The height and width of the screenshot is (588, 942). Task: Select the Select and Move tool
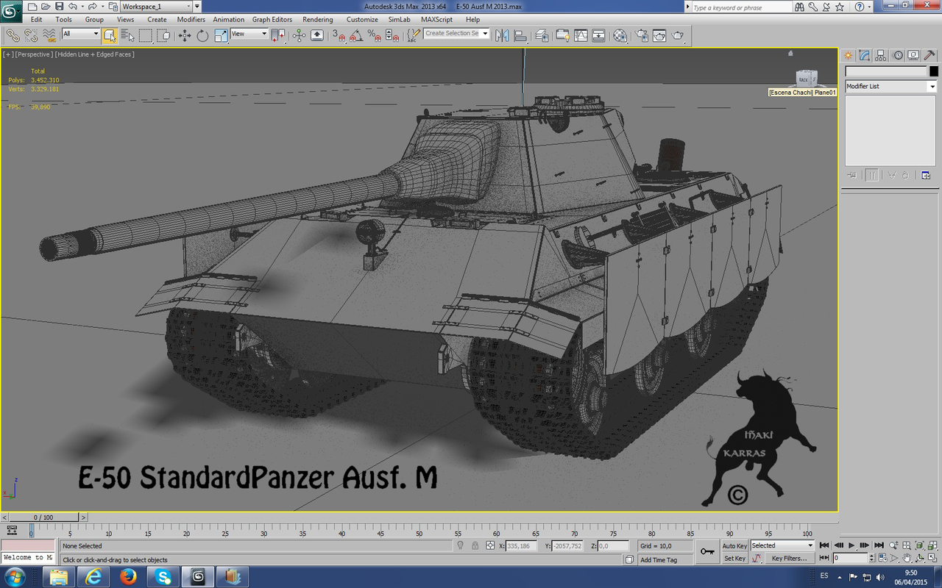pyautogui.click(x=185, y=35)
